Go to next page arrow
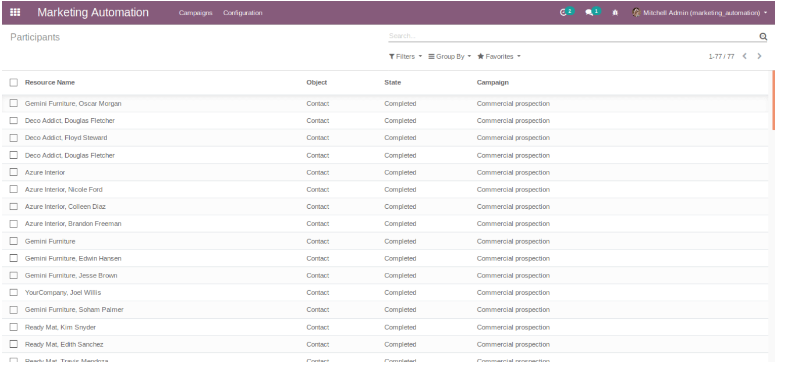Viewport: 786px width, 371px height. coord(759,56)
